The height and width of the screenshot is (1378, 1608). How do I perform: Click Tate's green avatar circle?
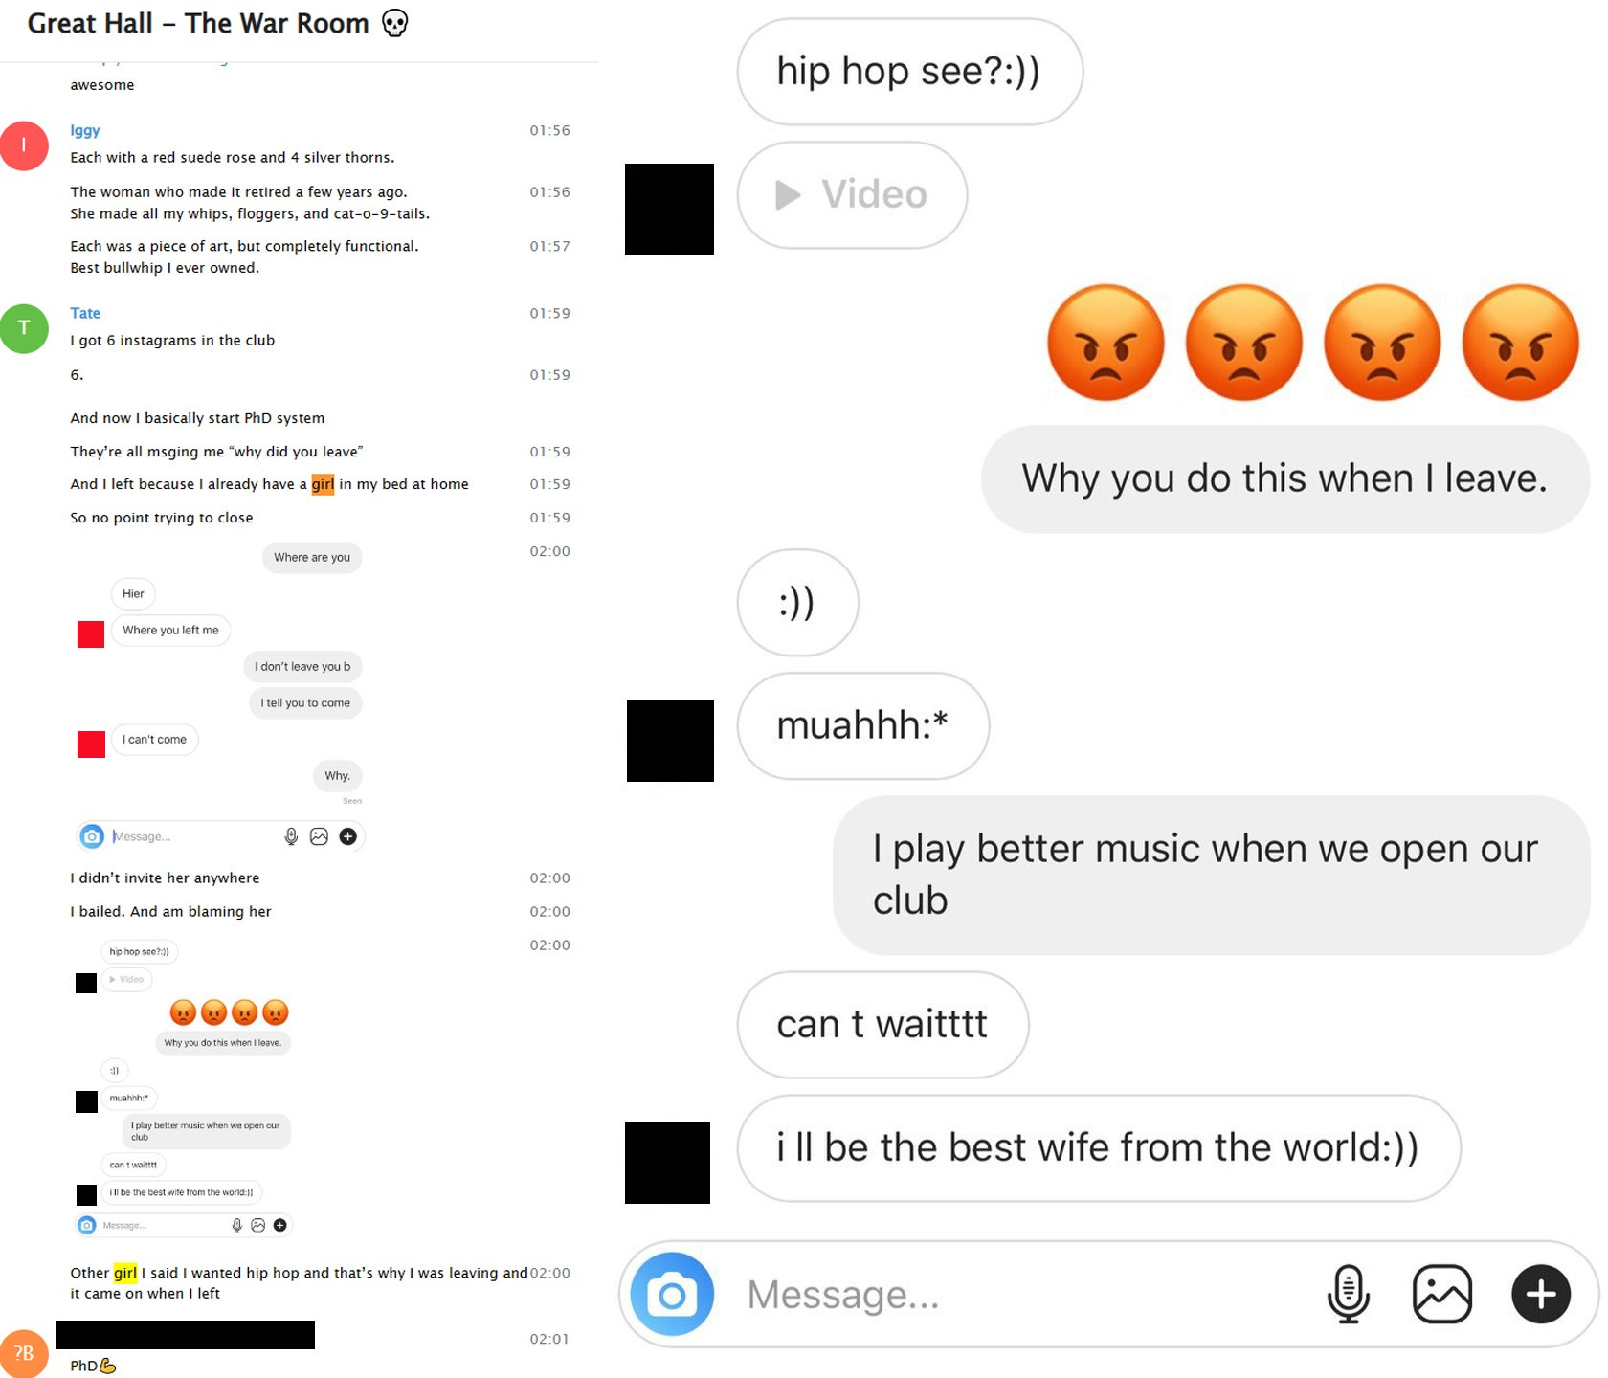(24, 328)
